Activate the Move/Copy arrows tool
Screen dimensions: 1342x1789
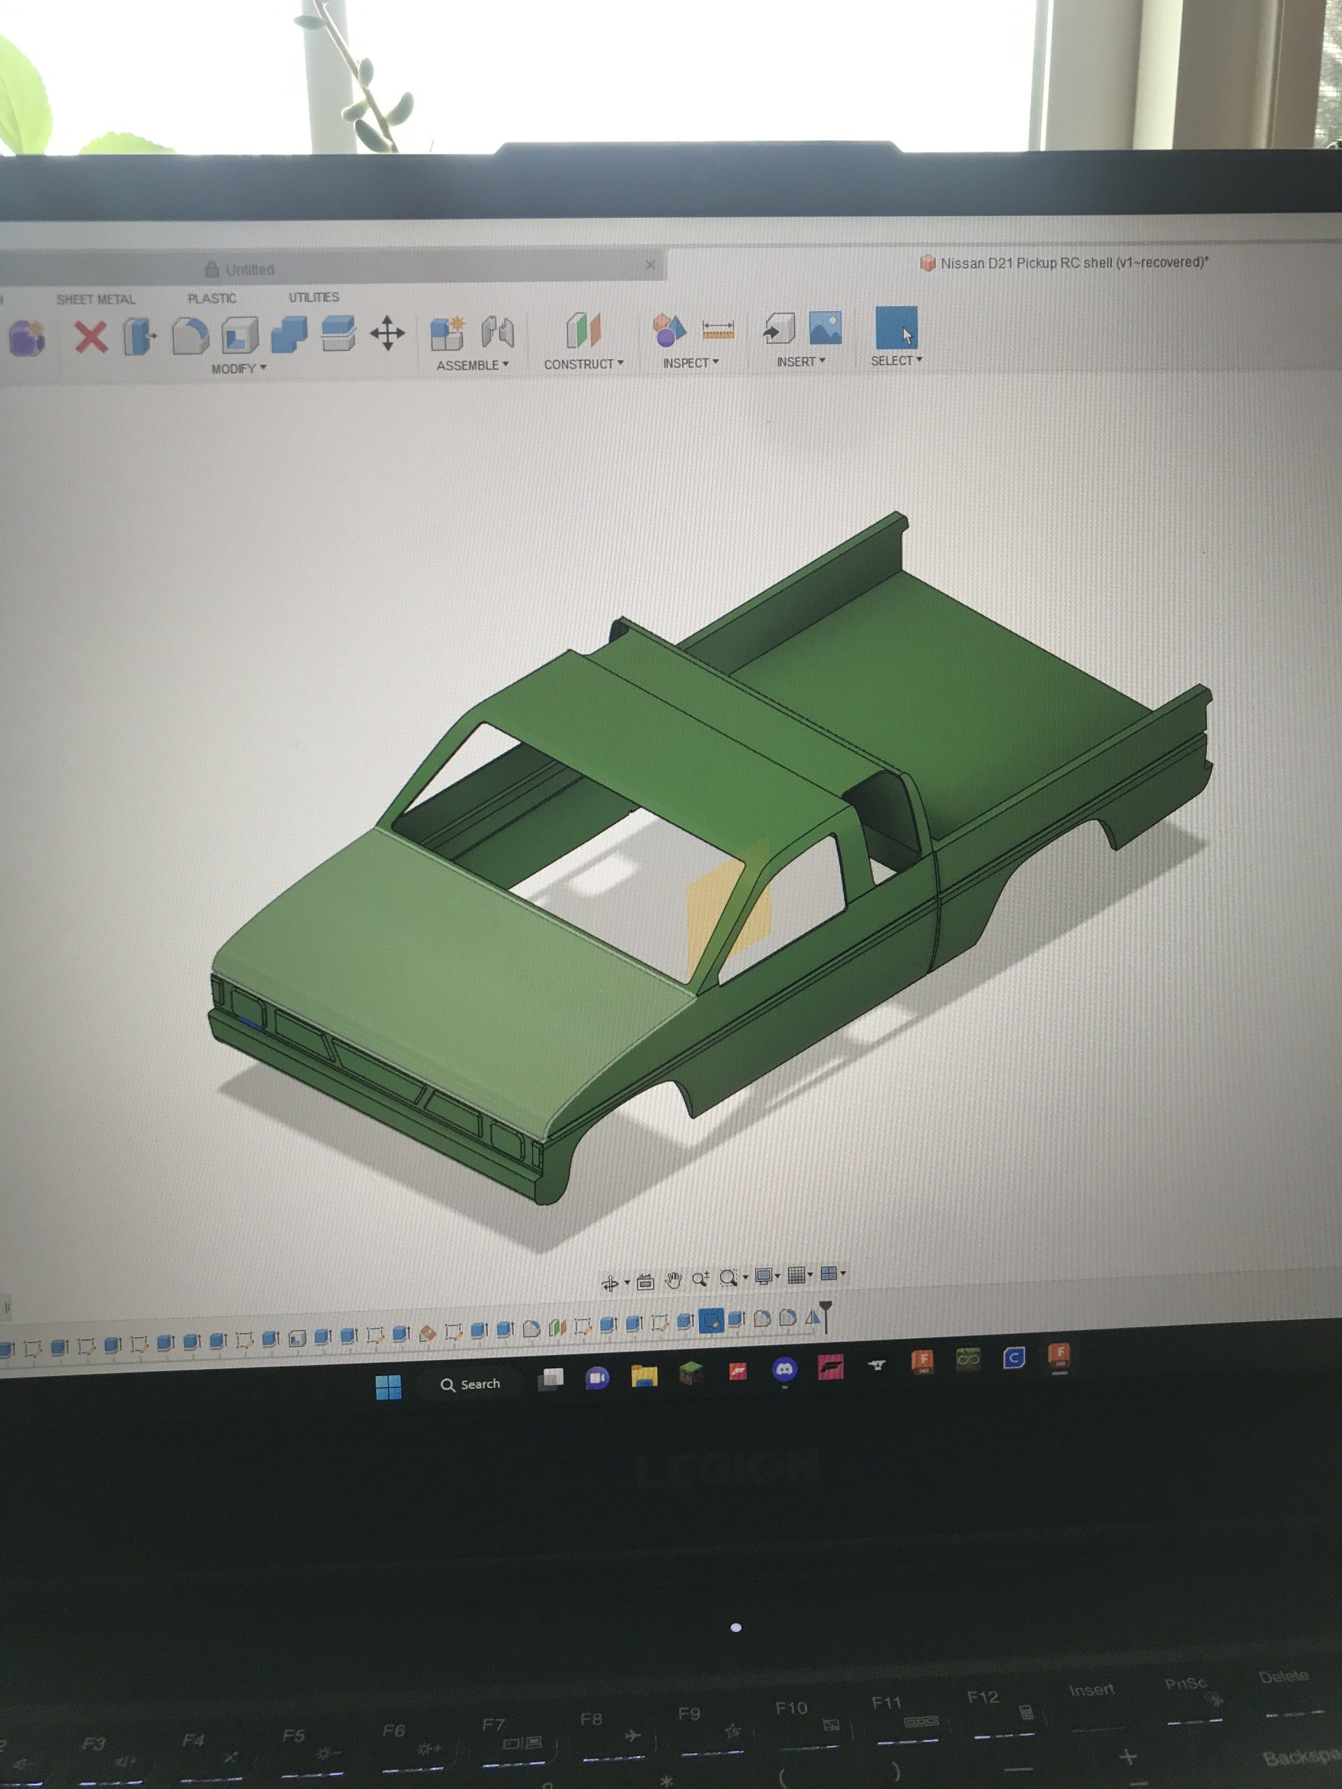coord(387,333)
